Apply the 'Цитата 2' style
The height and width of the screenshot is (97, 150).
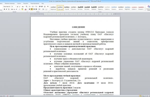tap(121, 8)
